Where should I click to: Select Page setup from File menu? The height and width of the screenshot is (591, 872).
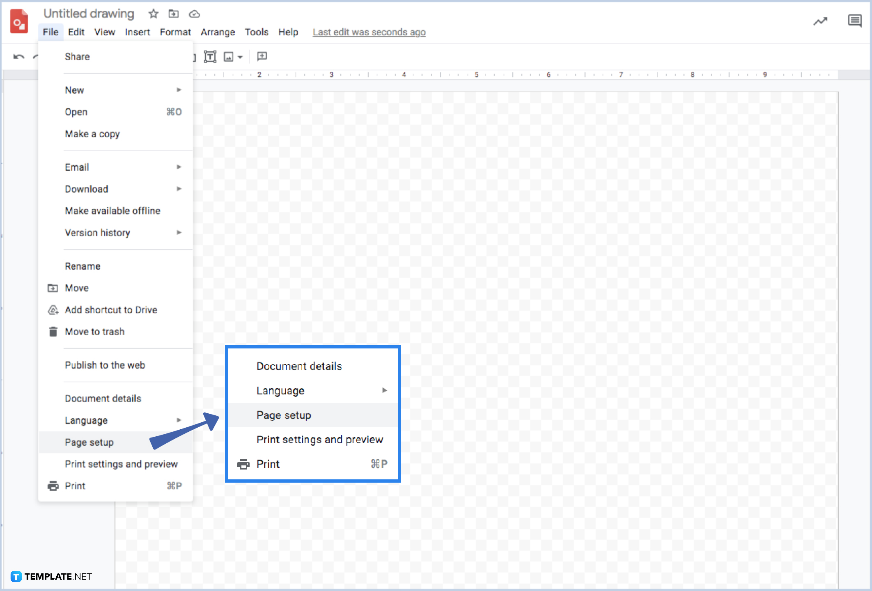point(89,442)
